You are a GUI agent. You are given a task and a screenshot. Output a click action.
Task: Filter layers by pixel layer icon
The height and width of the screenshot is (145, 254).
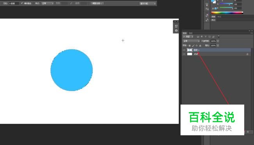198,37
